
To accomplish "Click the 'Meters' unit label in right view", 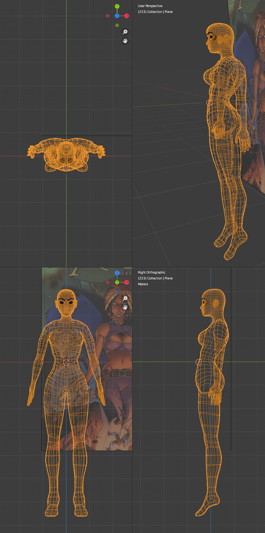I will pyautogui.click(x=143, y=284).
